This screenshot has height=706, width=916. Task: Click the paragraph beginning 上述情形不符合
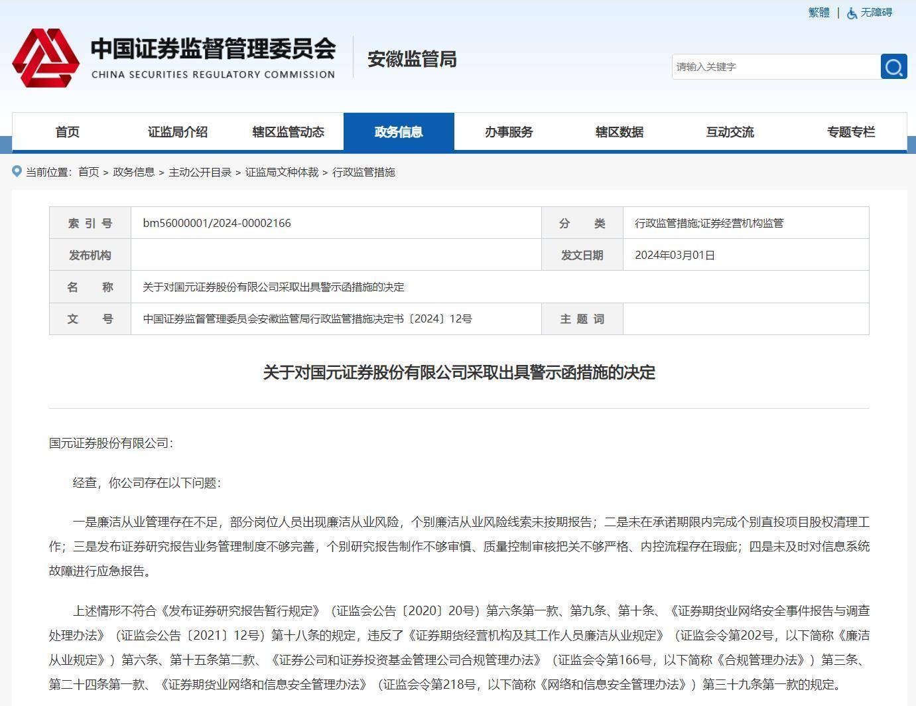459,647
